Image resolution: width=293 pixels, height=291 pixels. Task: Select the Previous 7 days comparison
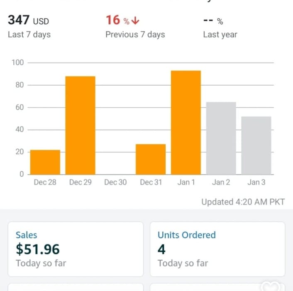click(135, 35)
